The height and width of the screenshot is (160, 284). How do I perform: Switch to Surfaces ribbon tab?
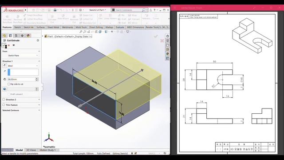point(40,27)
